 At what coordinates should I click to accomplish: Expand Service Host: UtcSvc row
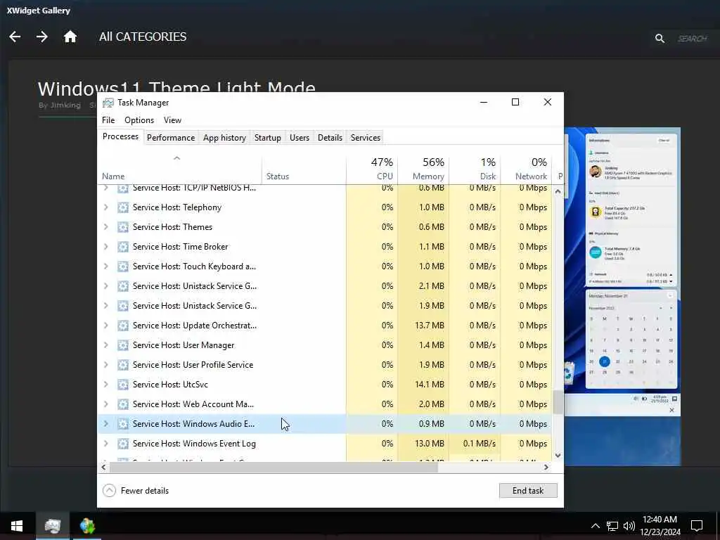tap(106, 385)
